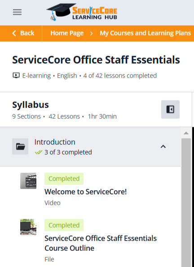Collapse the Syllabus side panel
Viewport: 194px width, 267px height.
[x=170, y=109]
